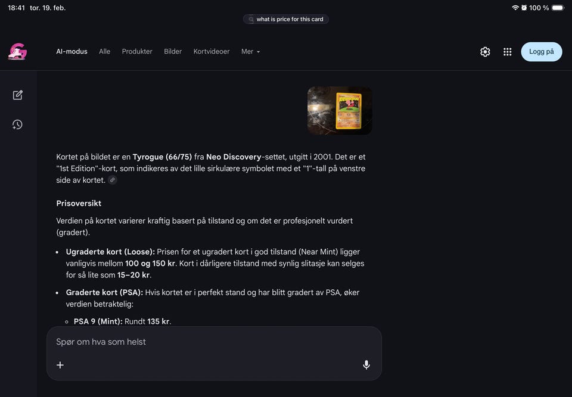Start voice input with microphone icon

366,365
